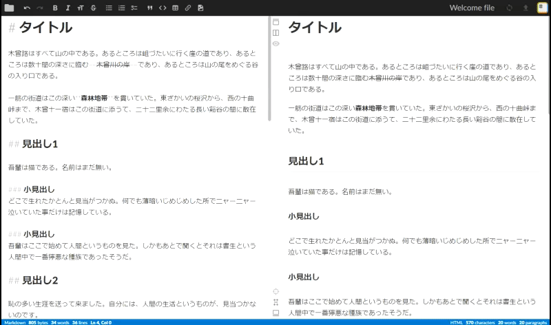Click '20 paragraphs' in status bar

[x=533, y=322]
